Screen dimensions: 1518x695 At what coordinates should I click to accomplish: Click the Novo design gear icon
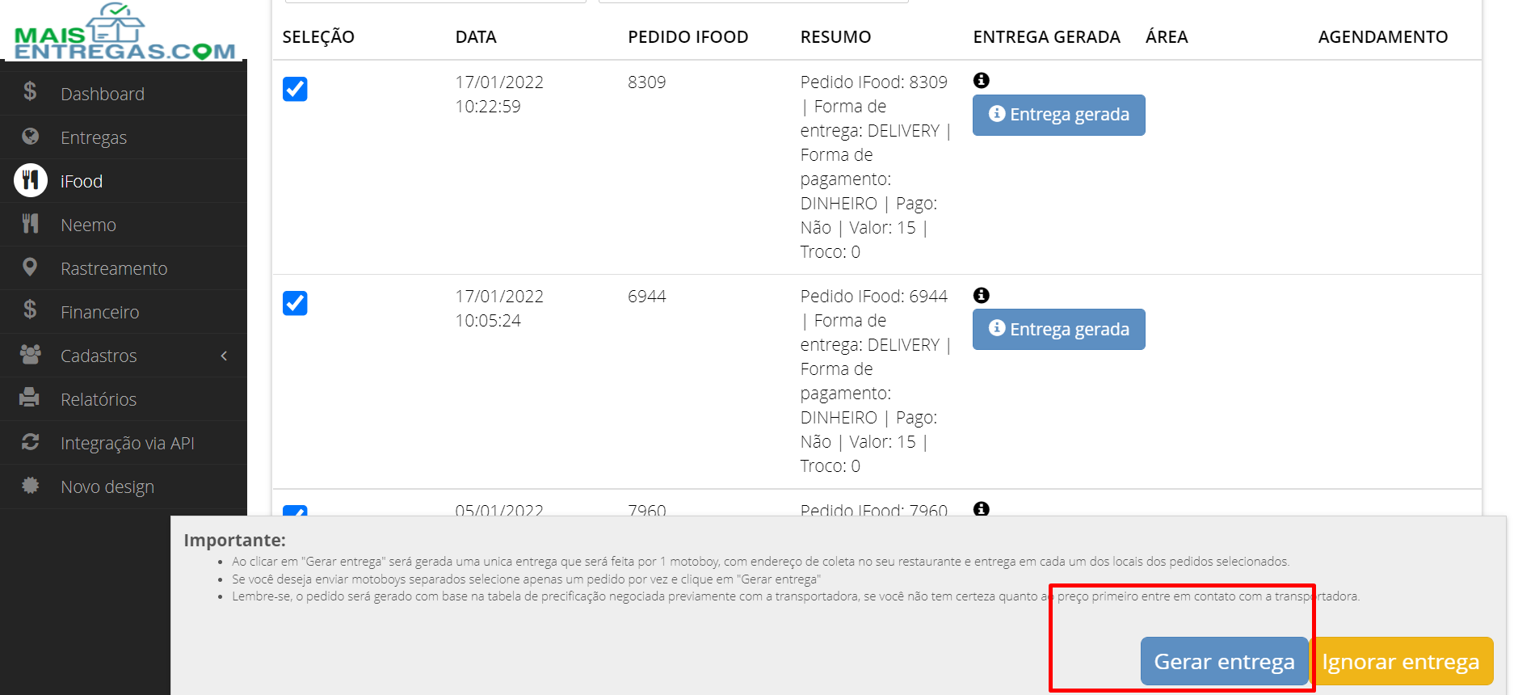point(30,486)
